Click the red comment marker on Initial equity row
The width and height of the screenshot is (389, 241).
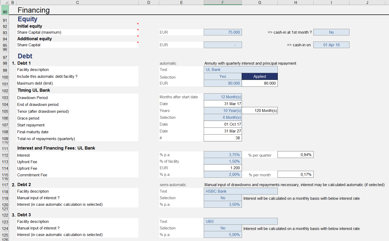click(x=138, y=24)
